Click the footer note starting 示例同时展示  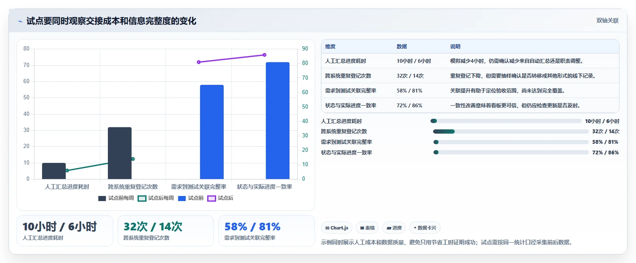(447, 243)
